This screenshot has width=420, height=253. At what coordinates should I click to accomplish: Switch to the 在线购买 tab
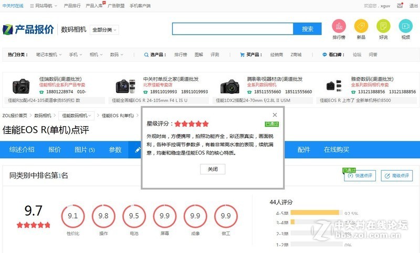(x=337, y=150)
